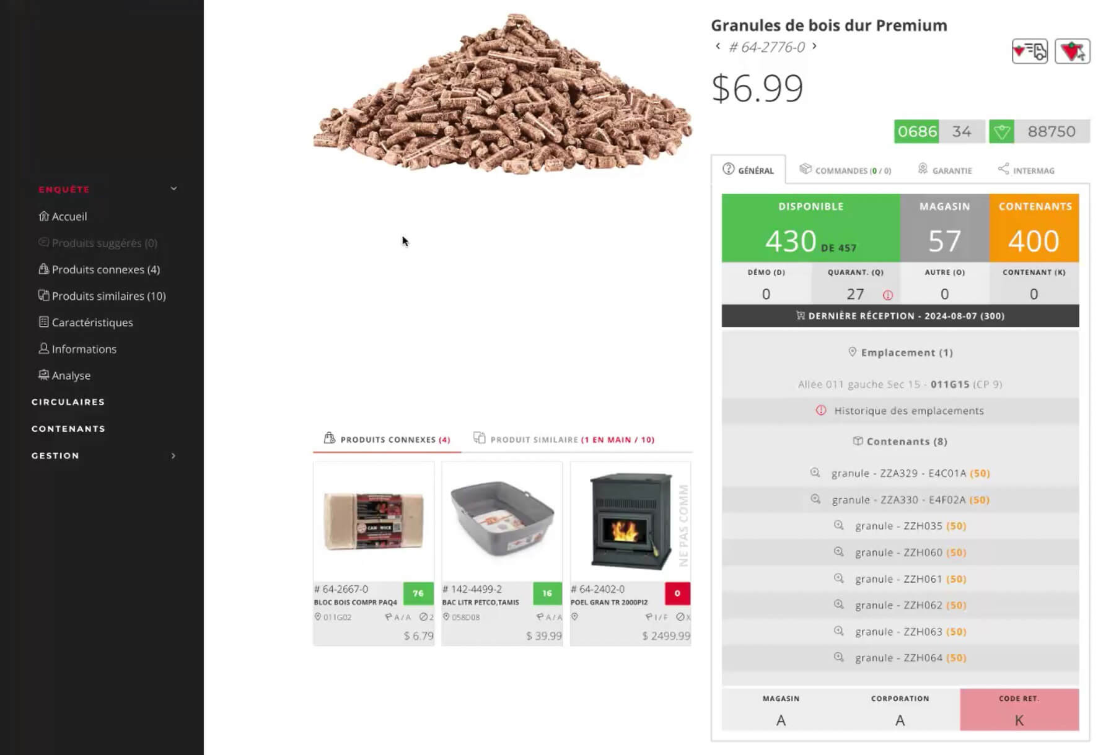Click the green triangle badge icon near 88750

[x=1001, y=131]
